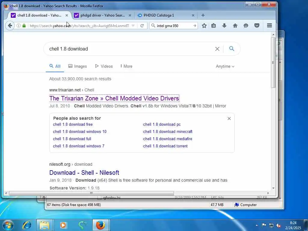
Task: Select the All results tab
Action: point(55,66)
